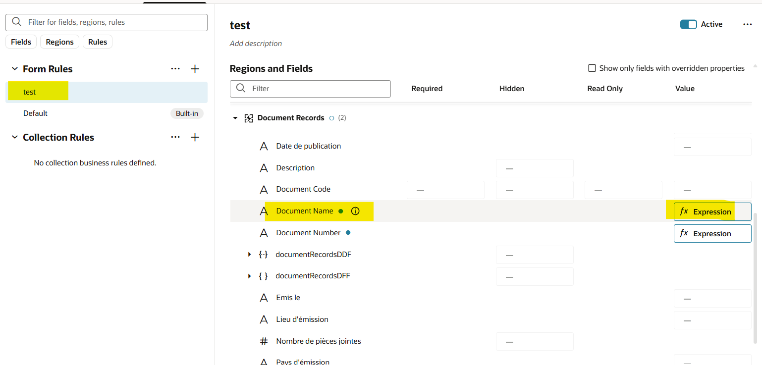Add a new collection rule with plus icon
The width and height of the screenshot is (762, 365).
click(195, 137)
